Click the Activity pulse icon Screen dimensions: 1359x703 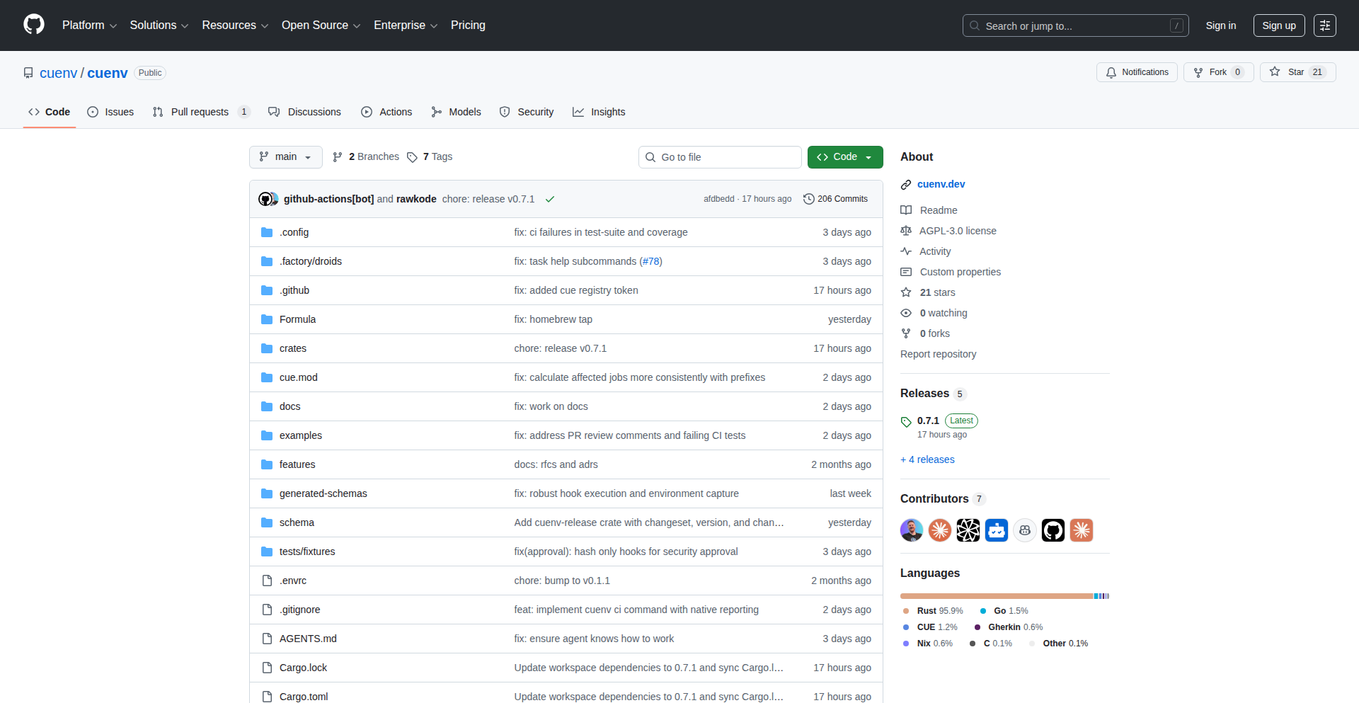click(x=906, y=251)
